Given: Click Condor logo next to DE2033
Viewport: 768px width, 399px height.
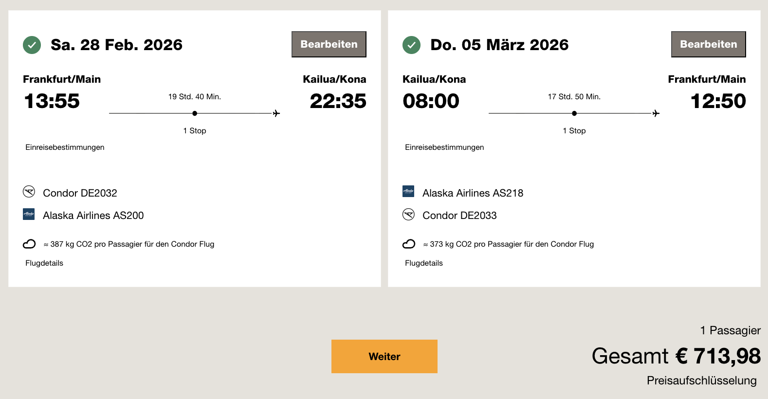Looking at the screenshot, I should 408,215.
